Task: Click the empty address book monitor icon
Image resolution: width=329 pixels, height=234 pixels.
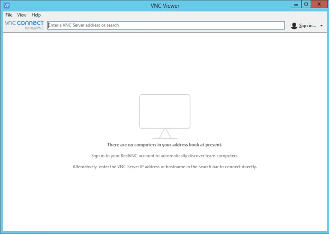Action: (x=164, y=117)
